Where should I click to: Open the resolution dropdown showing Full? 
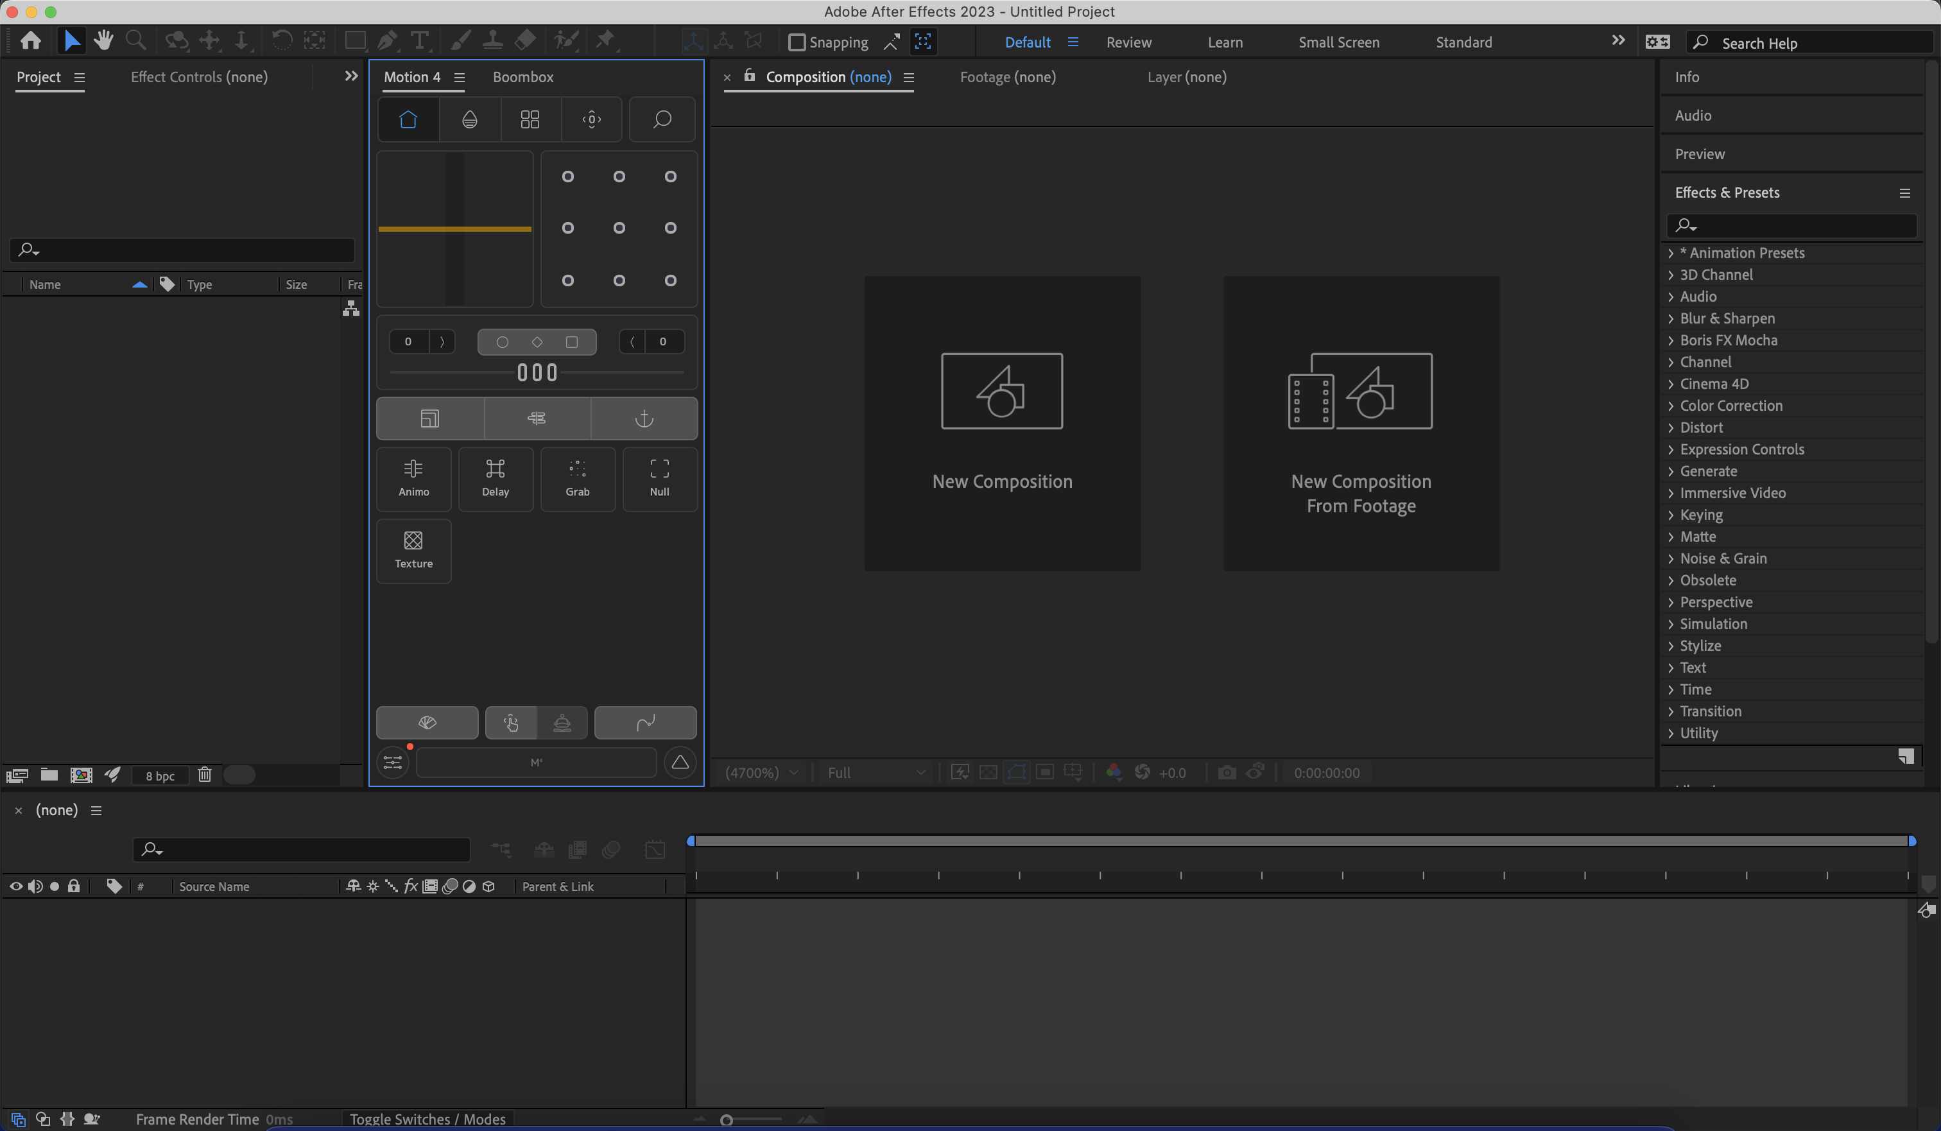click(876, 772)
